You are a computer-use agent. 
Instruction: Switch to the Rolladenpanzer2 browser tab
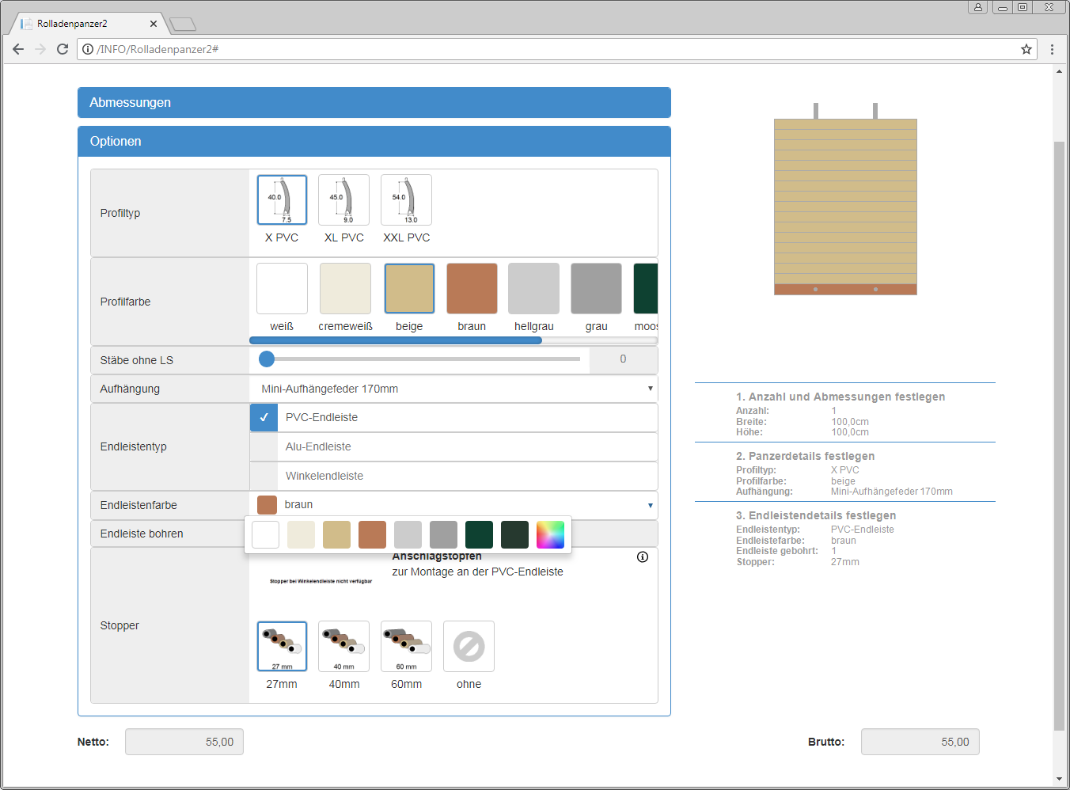85,24
